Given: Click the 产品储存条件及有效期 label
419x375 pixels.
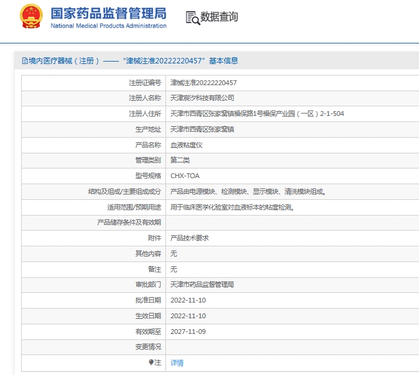Looking at the screenshot, I should [129, 222].
